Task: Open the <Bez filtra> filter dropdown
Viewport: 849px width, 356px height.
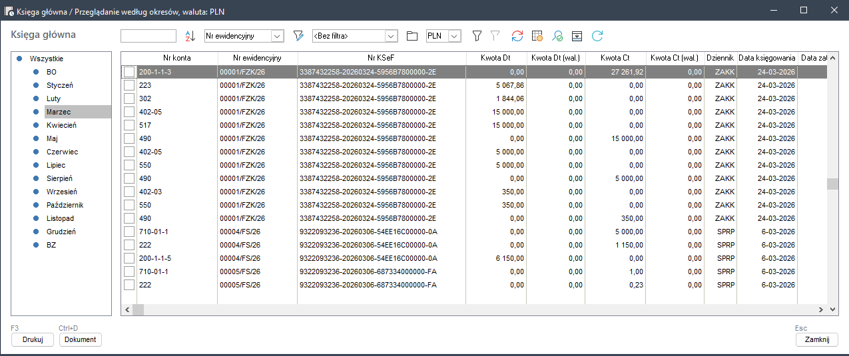Action: tap(392, 36)
